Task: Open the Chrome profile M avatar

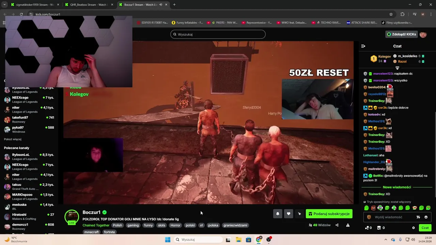Action: click(423, 14)
